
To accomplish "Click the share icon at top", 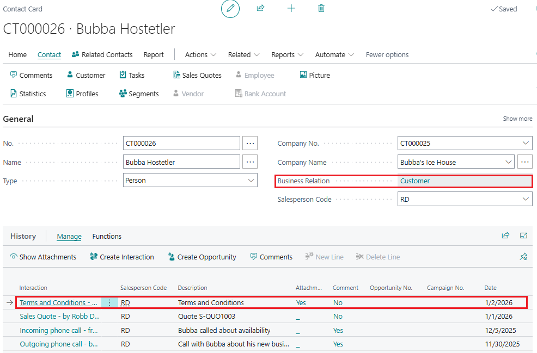I will (260, 8).
